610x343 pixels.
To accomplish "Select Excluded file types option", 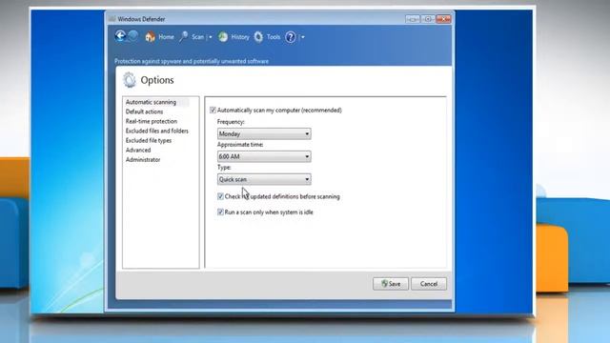I will pyautogui.click(x=149, y=140).
